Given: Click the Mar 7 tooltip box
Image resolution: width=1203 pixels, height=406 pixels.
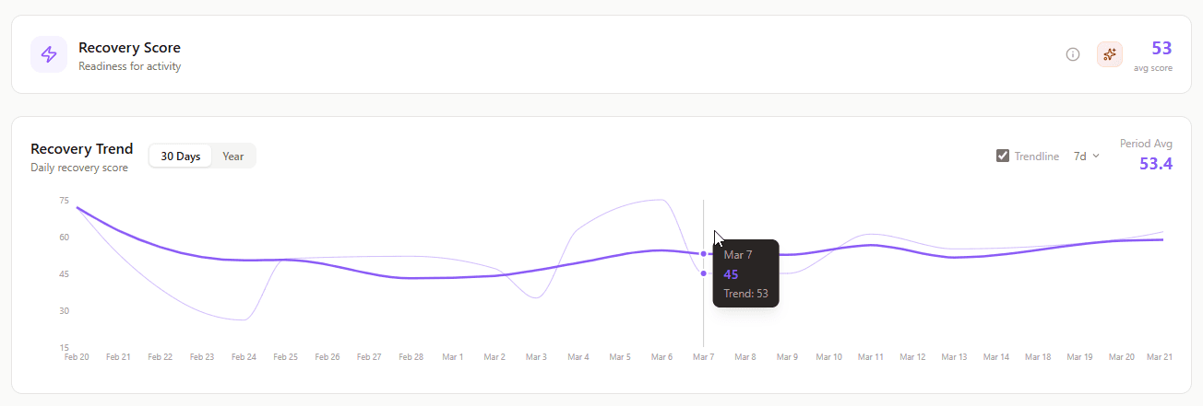Looking at the screenshot, I should click(745, 273).
